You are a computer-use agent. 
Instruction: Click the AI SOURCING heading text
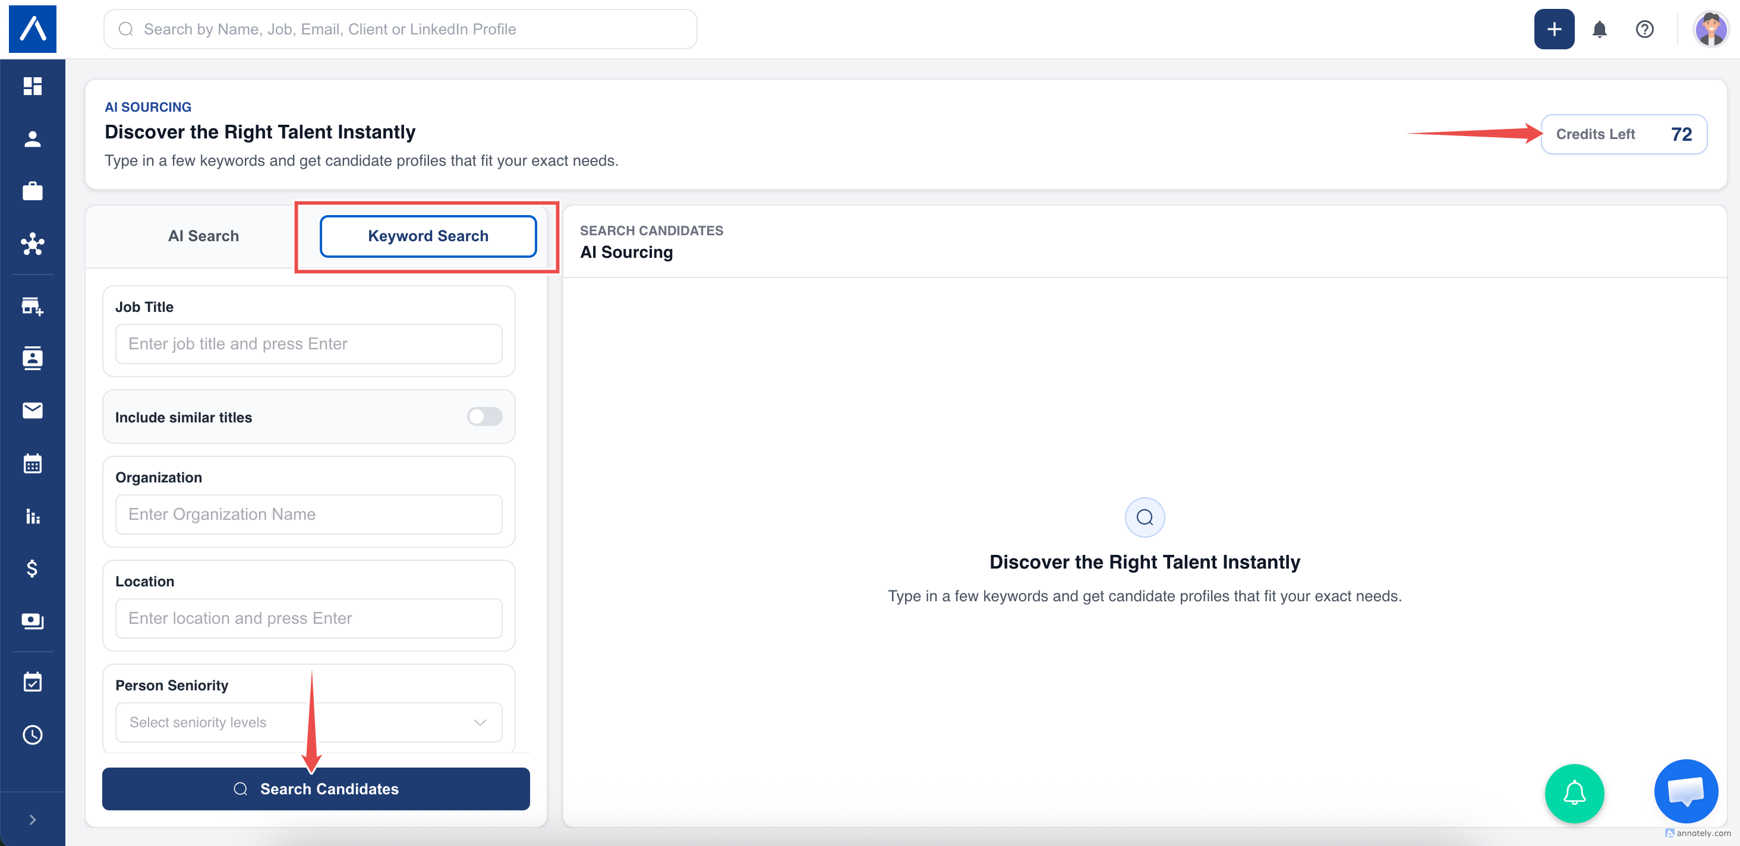click(x=148, y=107)
